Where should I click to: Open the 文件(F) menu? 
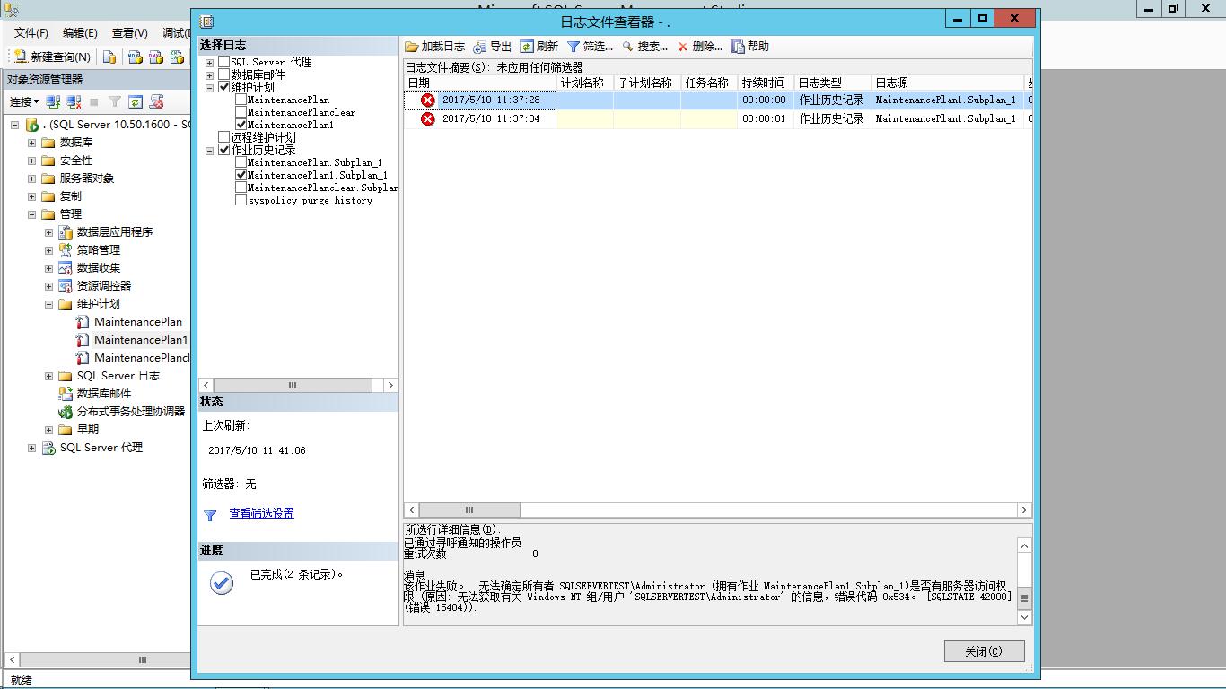point(31,32)
